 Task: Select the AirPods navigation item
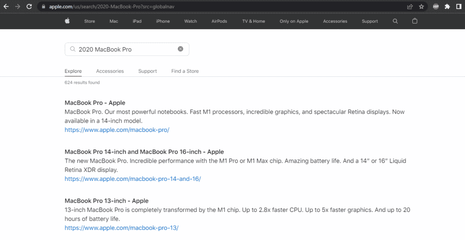pyautogui.click(x=219, y=21)
